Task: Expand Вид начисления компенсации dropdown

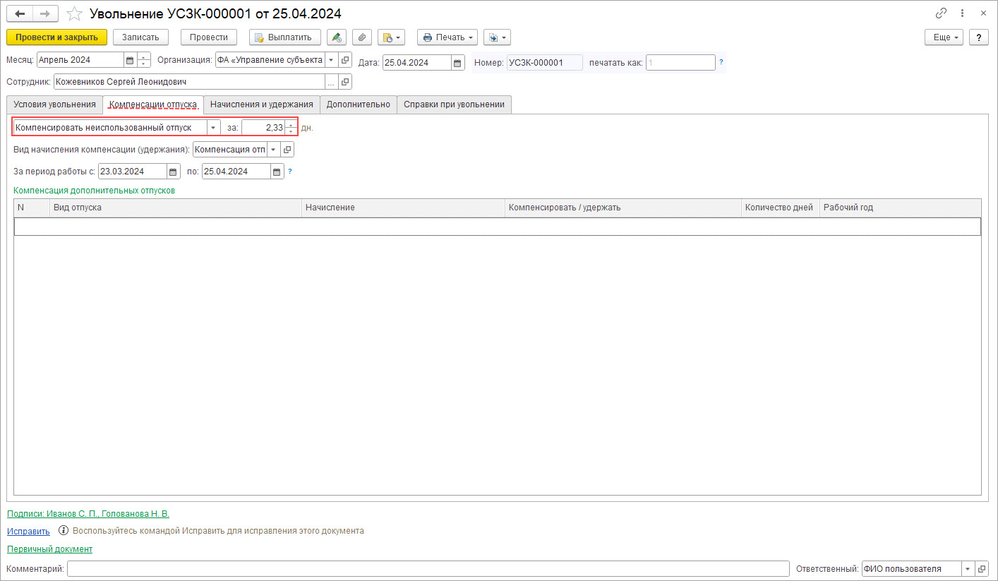Action: click(x=273, y=150)
